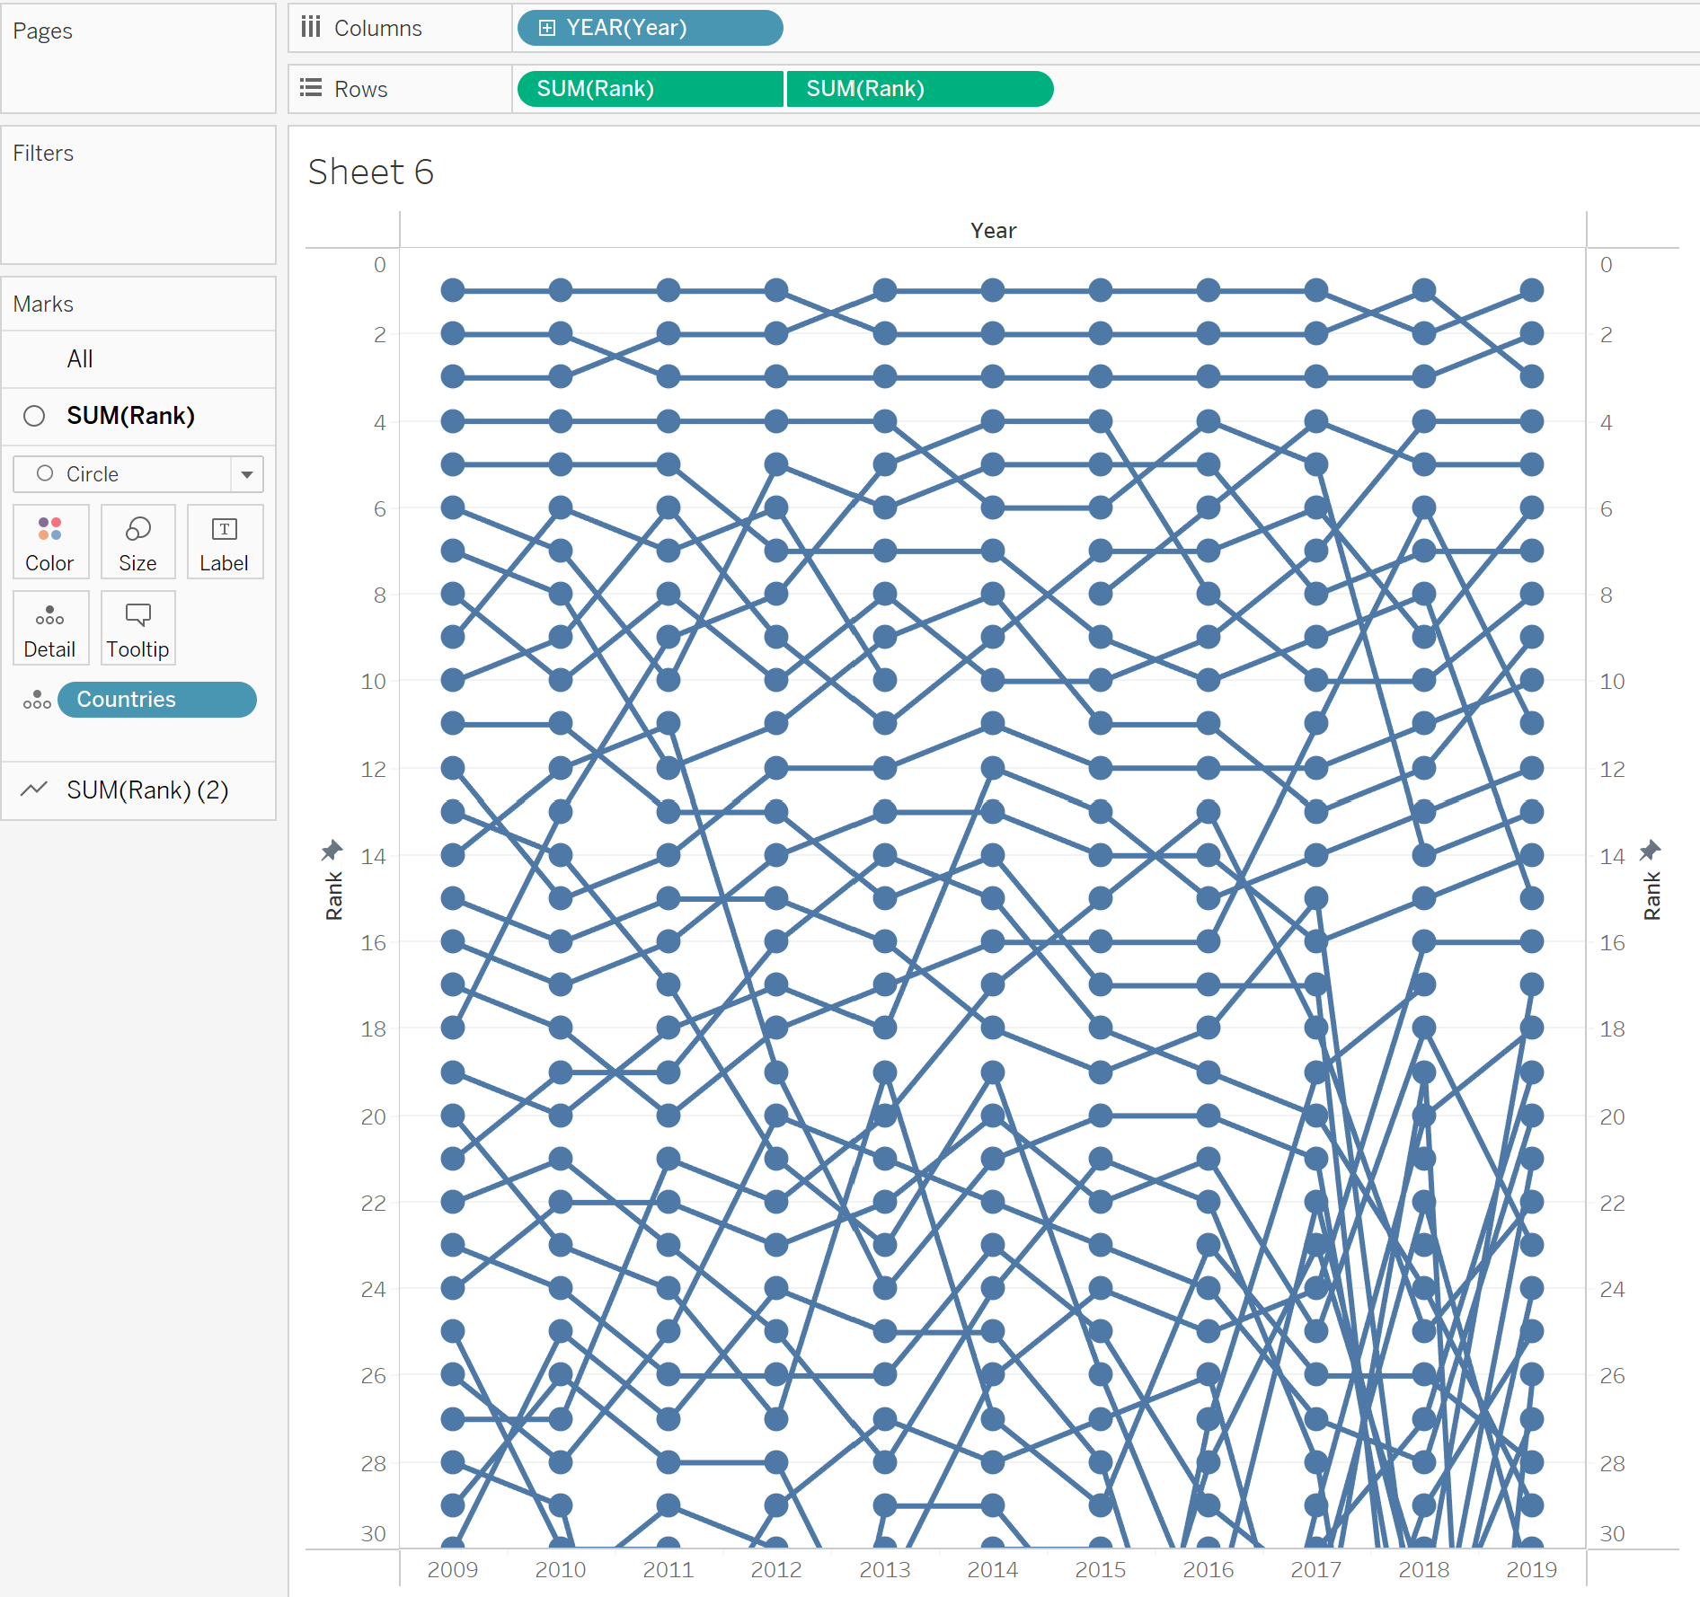The height and width of the screenshot is (1597, 1700).
Task: Click the Columns shelf icon
Action: (x=311, y=27)
